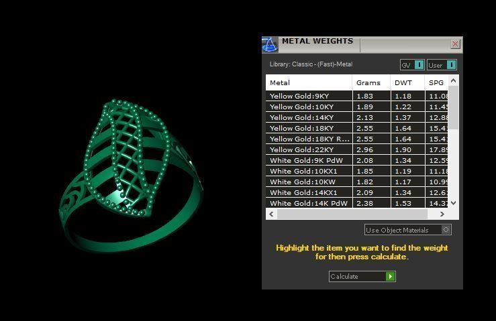Sort by the DWT column header

tap(407, 83)
